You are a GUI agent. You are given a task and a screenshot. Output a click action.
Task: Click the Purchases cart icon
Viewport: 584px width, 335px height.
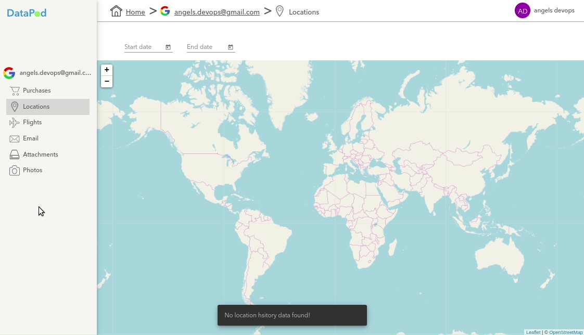pos(15,91)
